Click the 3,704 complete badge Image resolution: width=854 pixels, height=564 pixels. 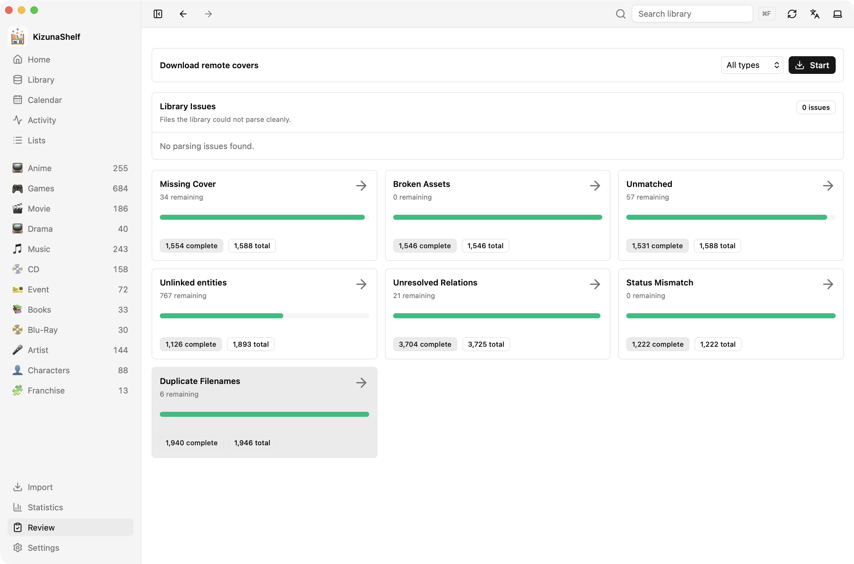pyautogui.click(x=425, y=344)
